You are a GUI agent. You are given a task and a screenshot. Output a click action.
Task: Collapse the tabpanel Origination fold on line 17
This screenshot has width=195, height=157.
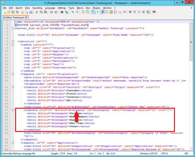point(13,74)
